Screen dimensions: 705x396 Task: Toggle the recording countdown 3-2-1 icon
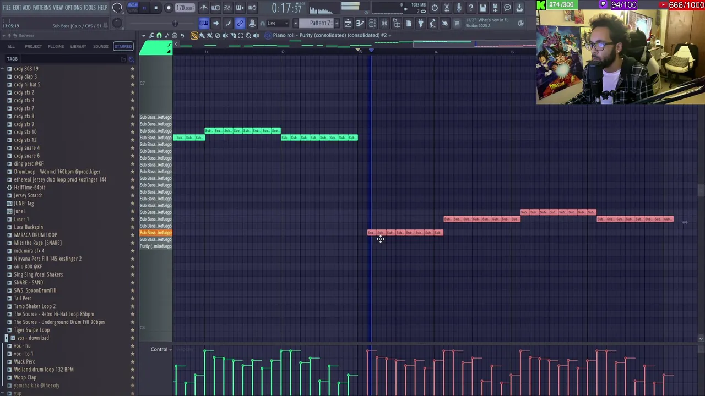click(228, 8)
